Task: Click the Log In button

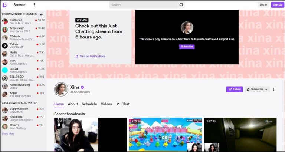Action: pyautogui.click(x=263, y=5)
